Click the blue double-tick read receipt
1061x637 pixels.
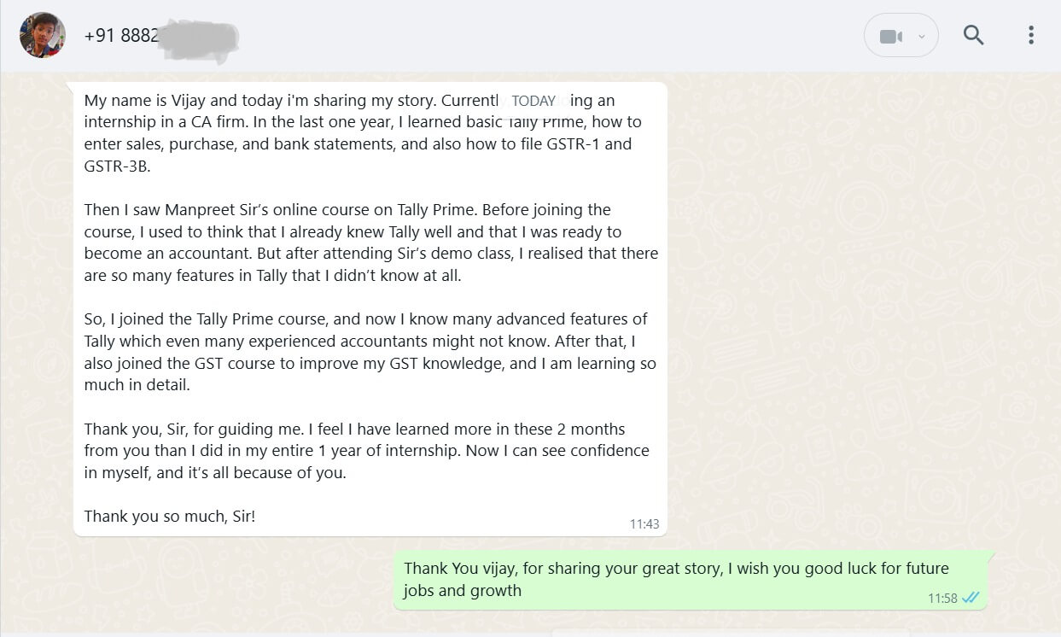[971, 598]
